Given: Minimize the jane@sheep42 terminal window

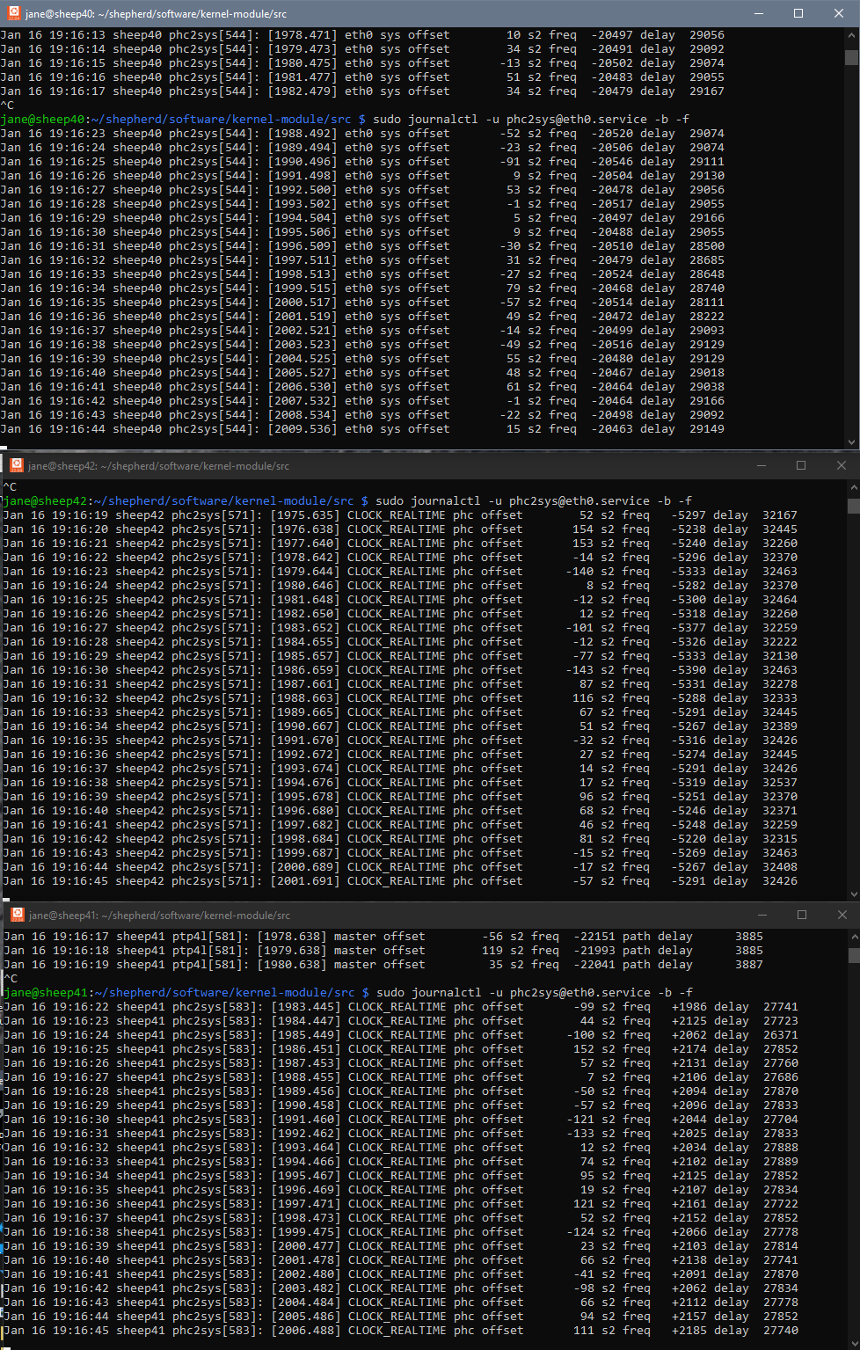Looking at the screenshot, I should point(761,465).
